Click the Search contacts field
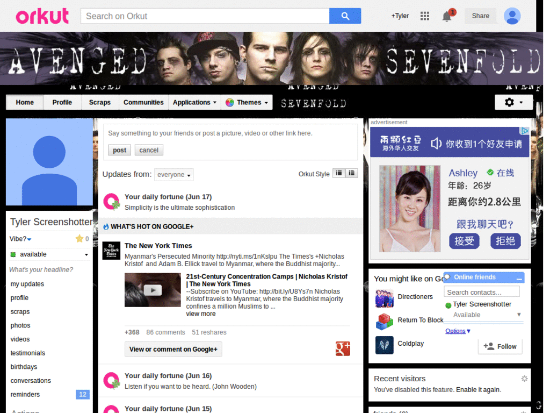 point(482,292)
